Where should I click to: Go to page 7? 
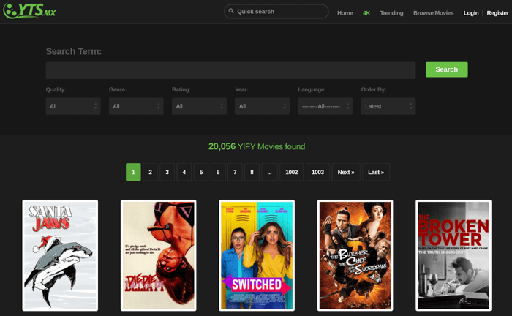(235, 172)
